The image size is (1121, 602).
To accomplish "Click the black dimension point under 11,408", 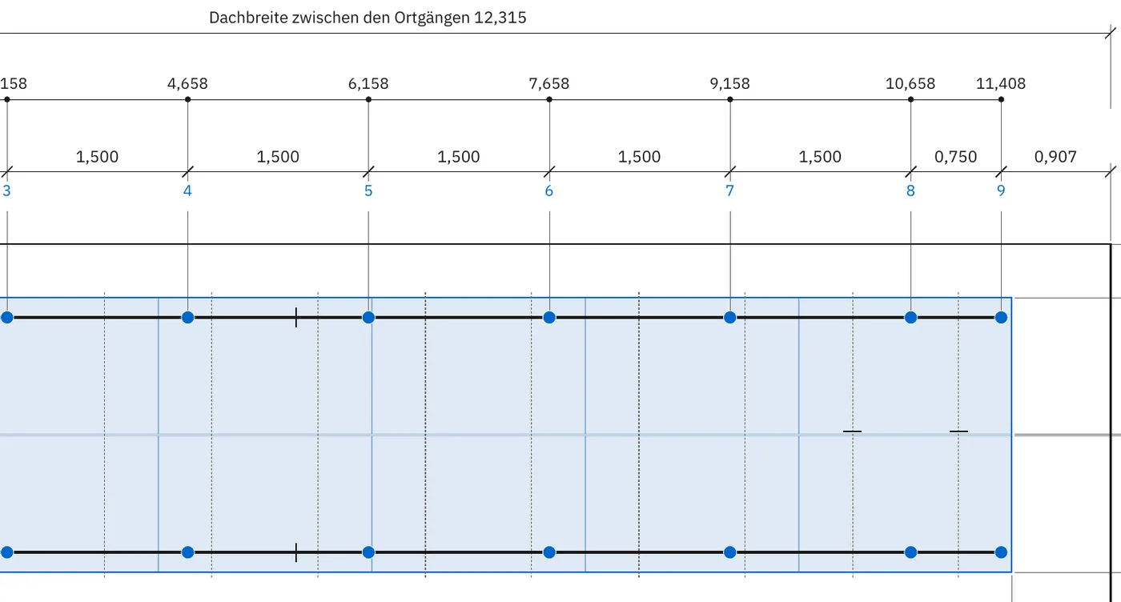I will [1001, 99].
